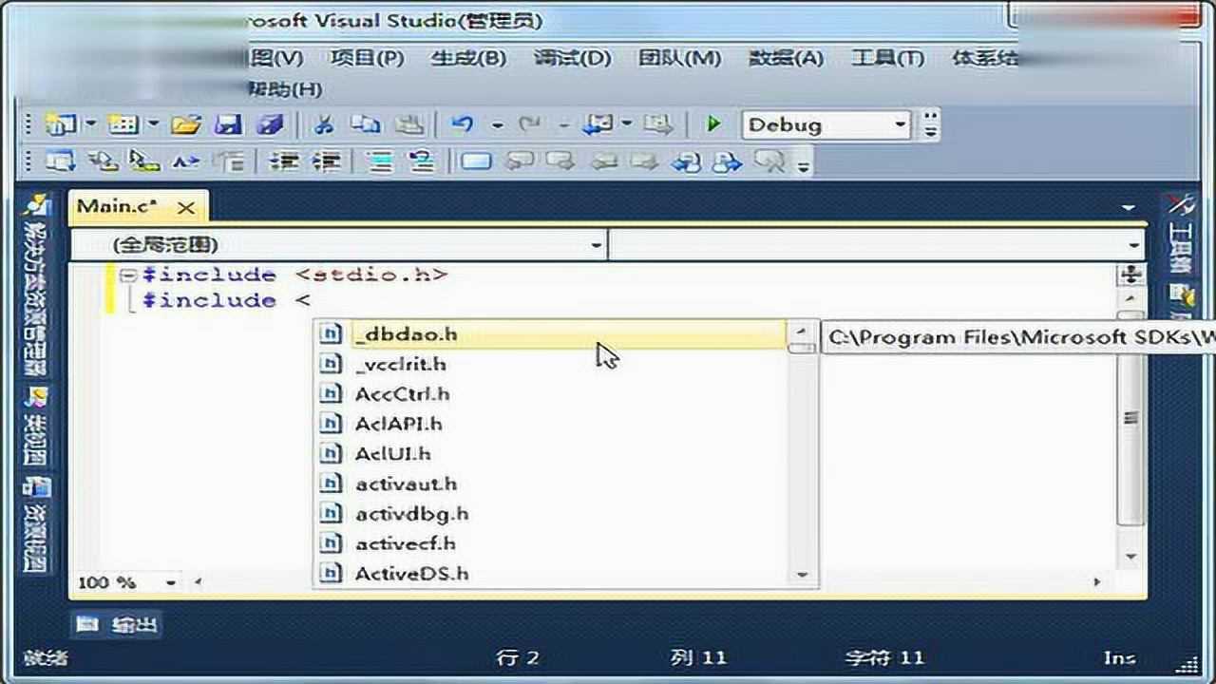Open the 100% zoom level dropdown
Screen dimensions: 1216x684
169,582
